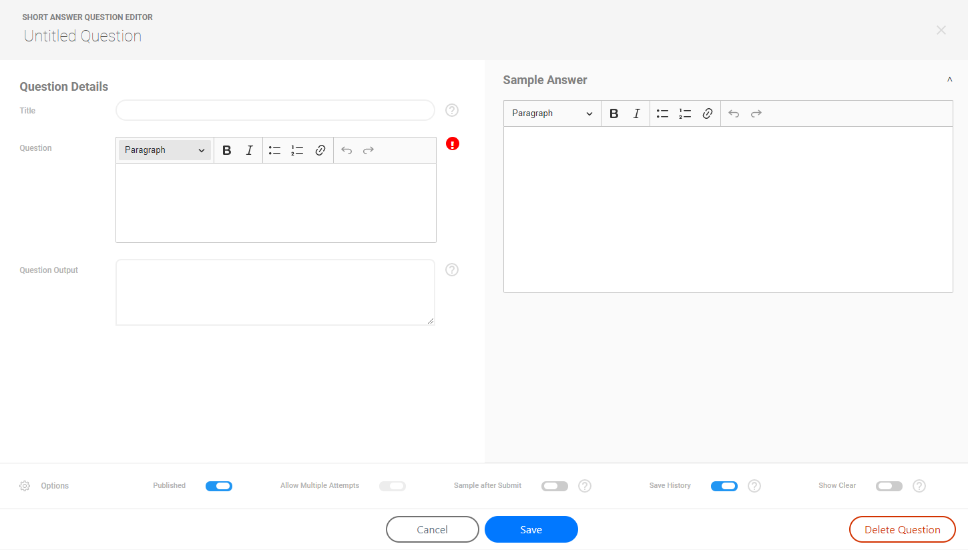Toggle the Published switch
968x550 pixels.
point(219,486)
